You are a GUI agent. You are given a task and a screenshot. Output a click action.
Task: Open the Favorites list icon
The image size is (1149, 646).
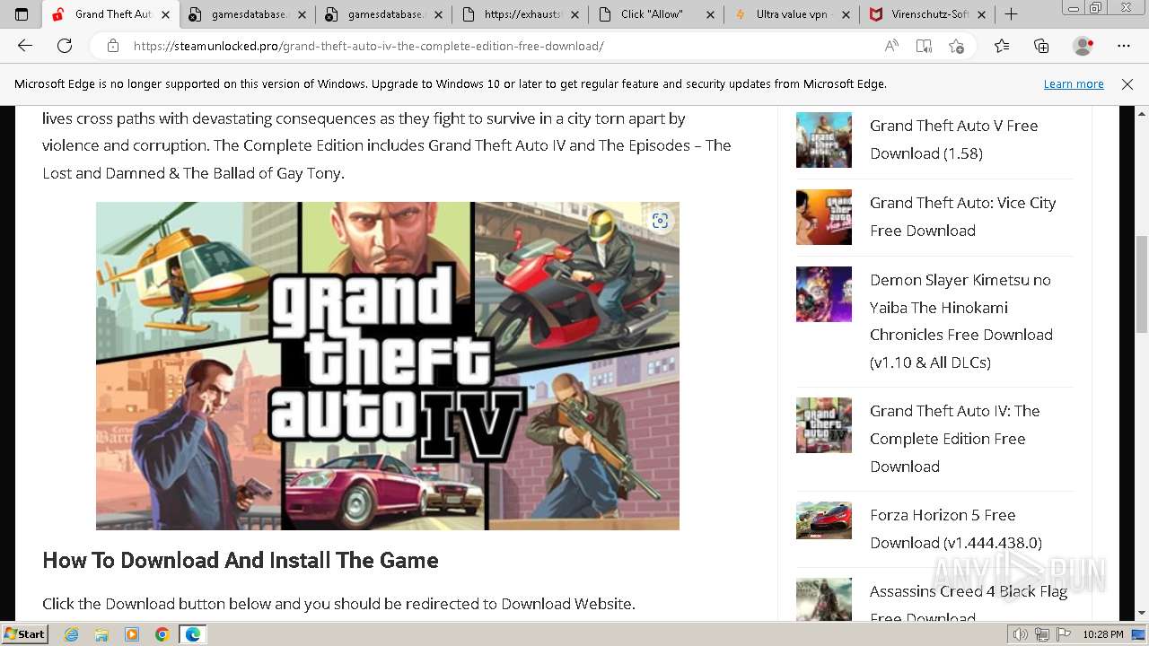coord(1002,46)
